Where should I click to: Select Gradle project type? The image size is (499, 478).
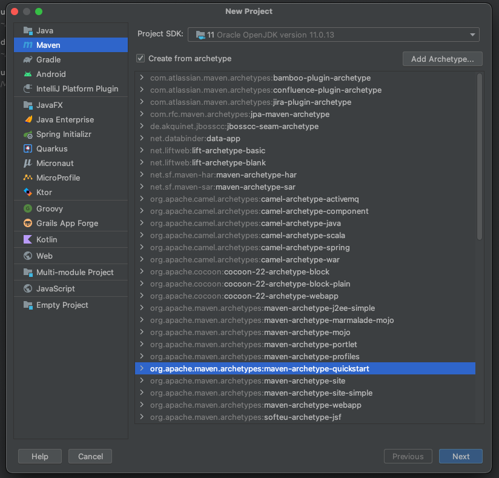71,59
